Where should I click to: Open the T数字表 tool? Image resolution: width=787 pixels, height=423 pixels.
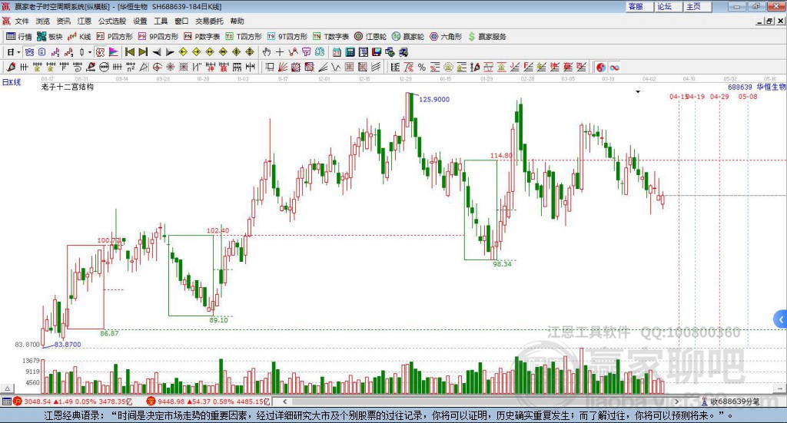(330, 37)
